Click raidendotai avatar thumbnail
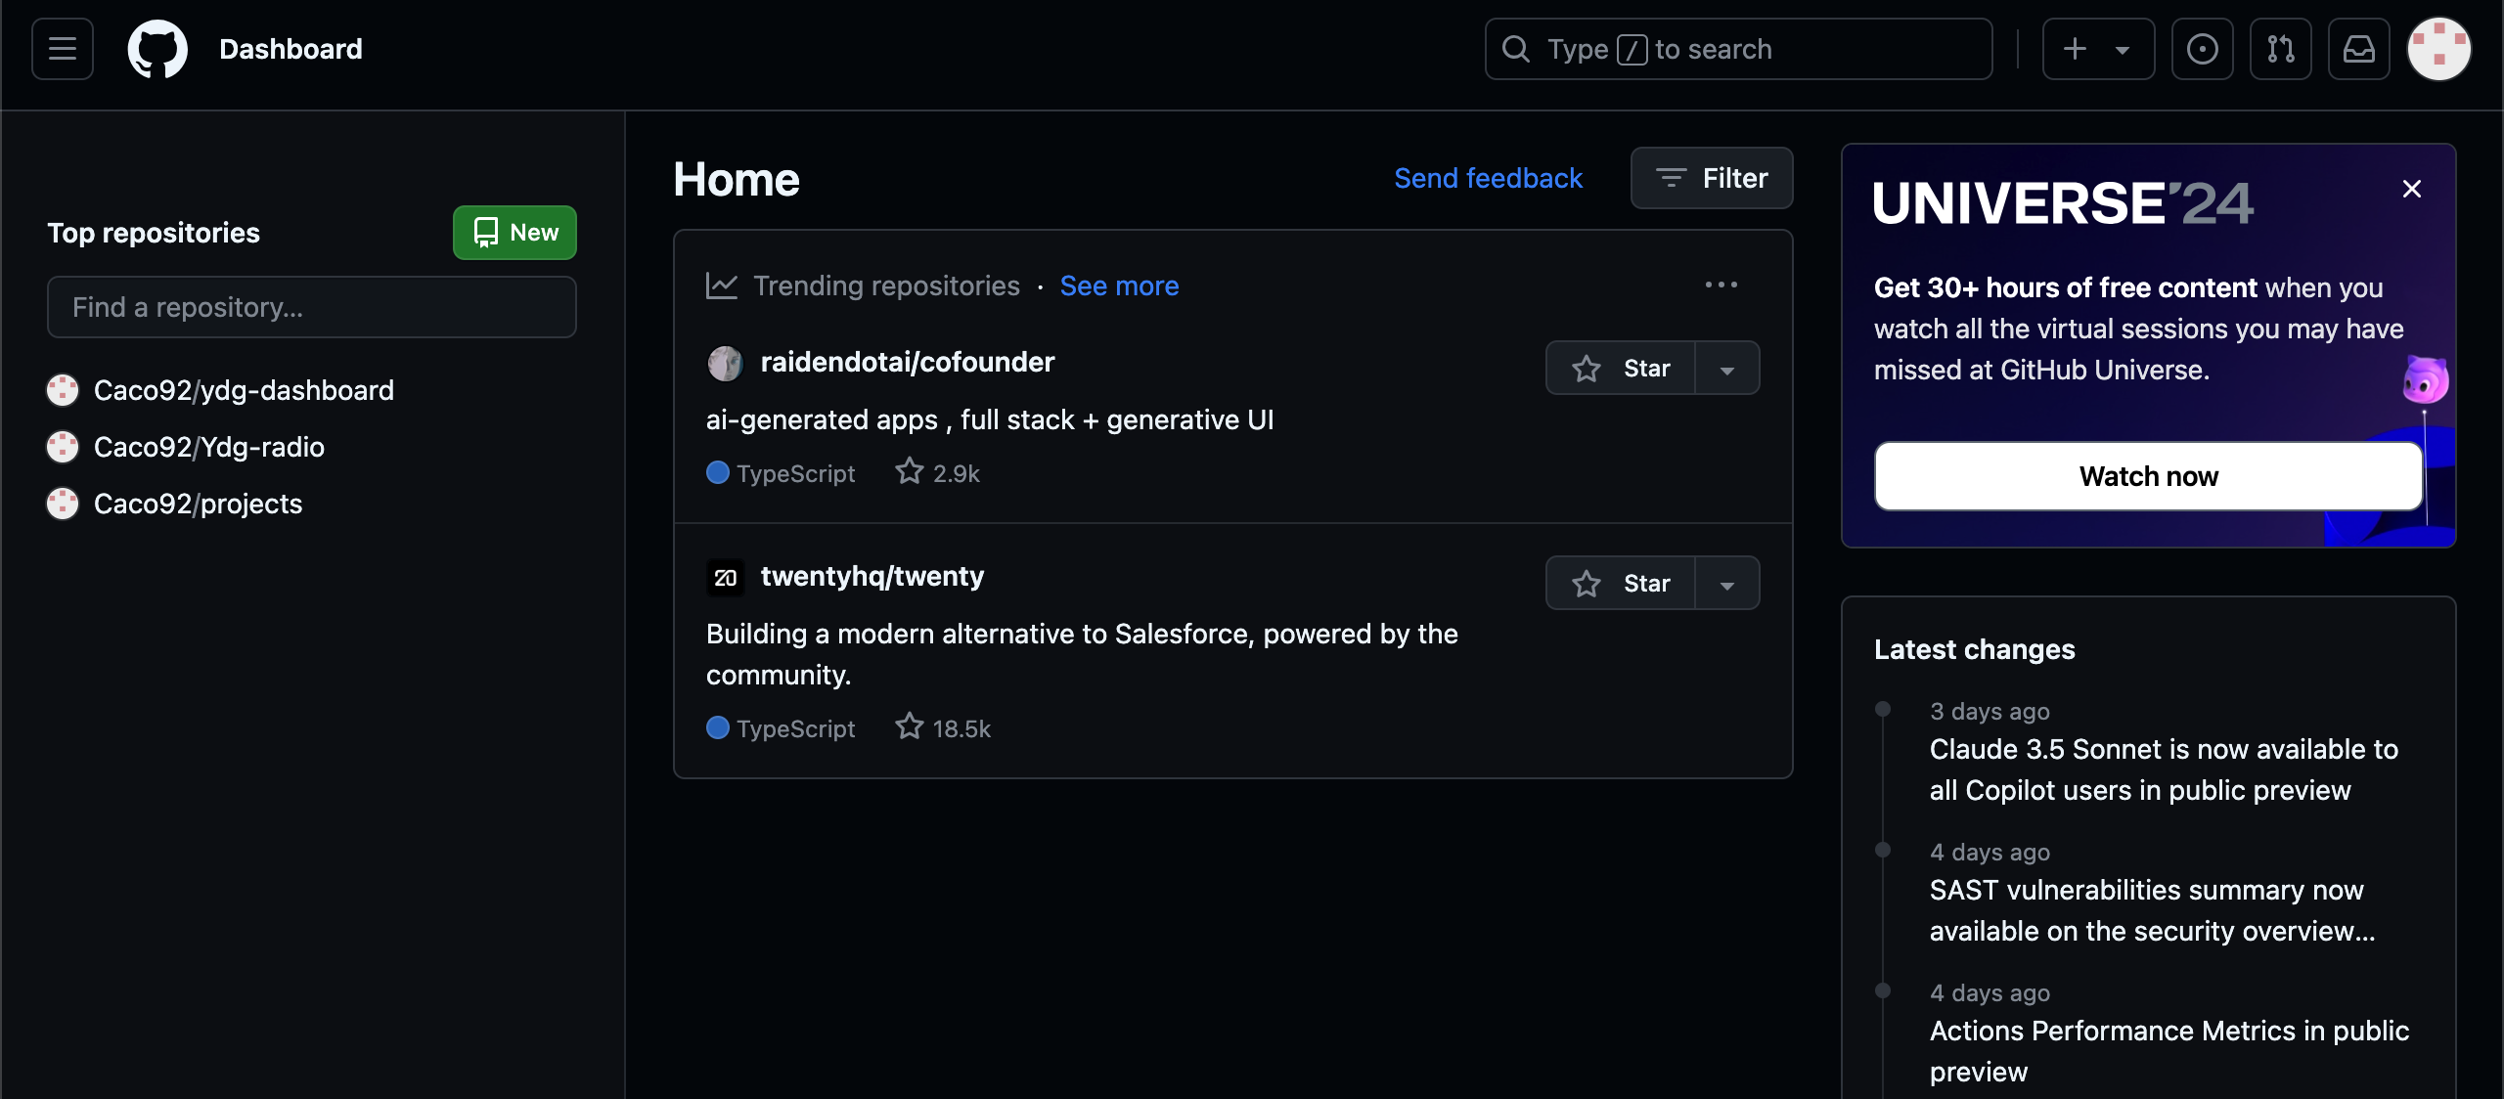This screenshot has width=2504, height=1099. (725, 364)
